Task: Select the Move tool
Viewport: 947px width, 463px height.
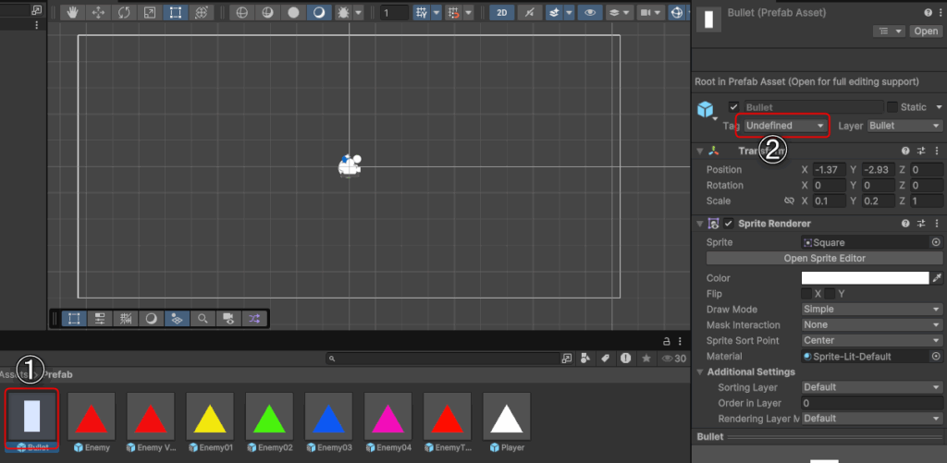Action: pyautogui.click(x=98, y=13)
